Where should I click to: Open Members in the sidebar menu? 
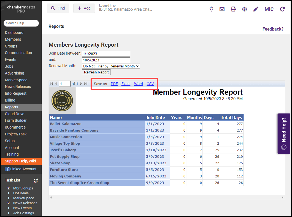click(13, 39)
